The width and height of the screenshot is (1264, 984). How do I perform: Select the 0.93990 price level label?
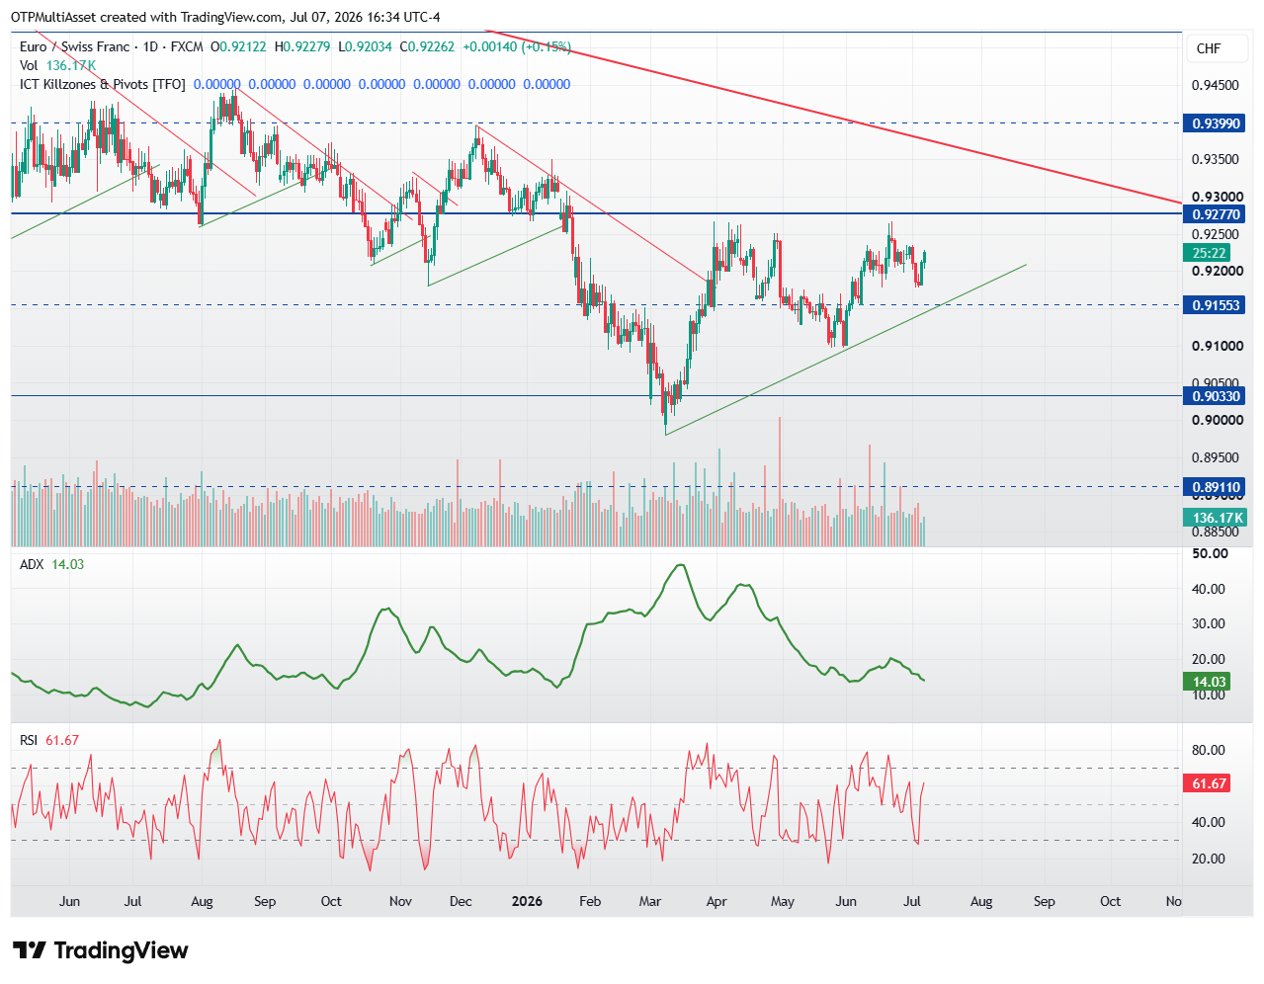(1215, 123)
